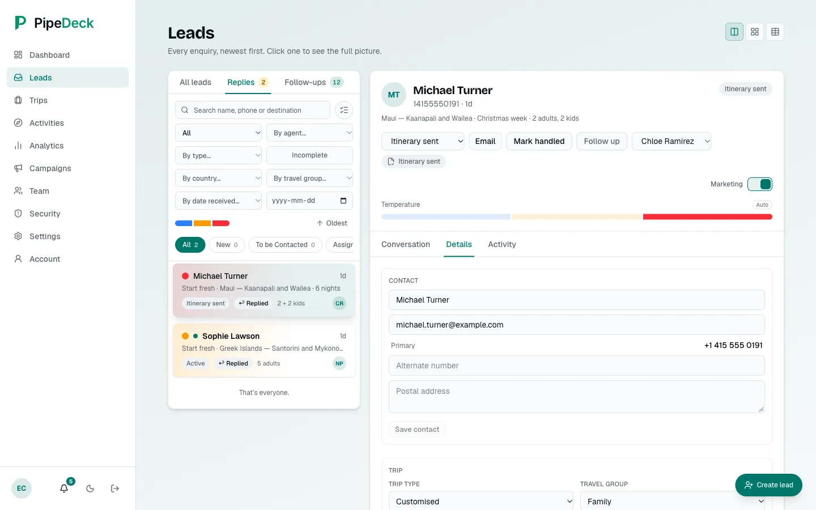Viewport: 816px width, 510px height.
Task: Open the By type filter dropdown
Action: tap(218, 155)
